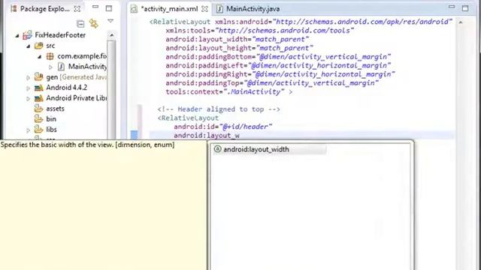
Task: Open Package Explorer view menu arrow
Action: (110, 21)
